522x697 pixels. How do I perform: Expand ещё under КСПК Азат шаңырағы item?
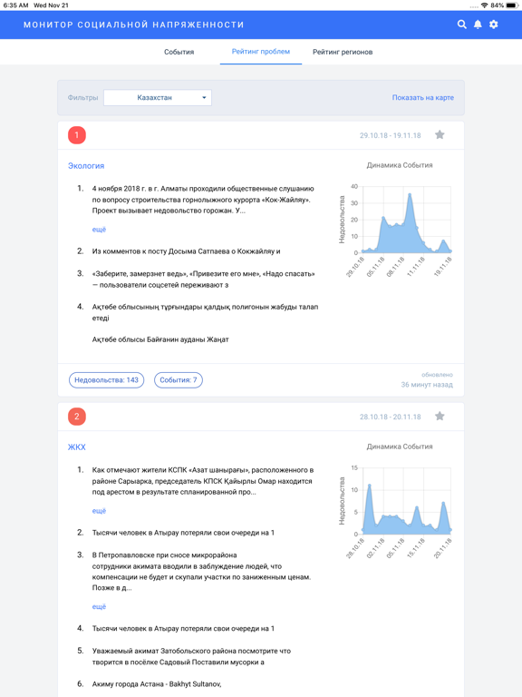click(99, 511)
